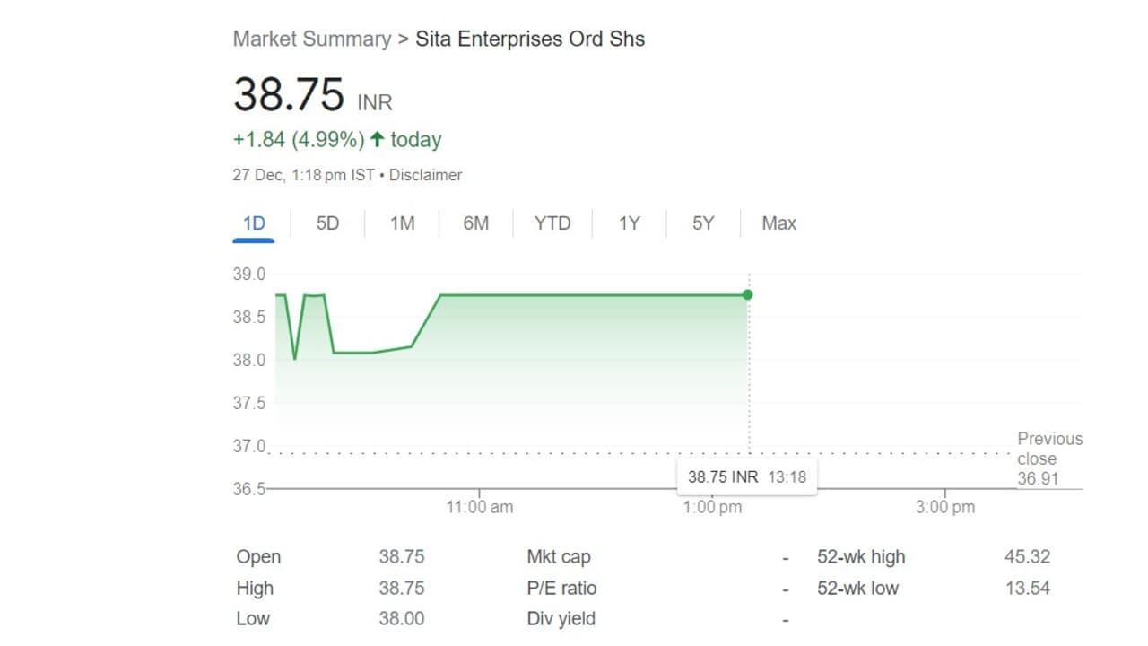Click the 38.75 INR 13:18 tooltip
The height and width of the screenshot is (646, 1148).
(x=746, y=476)
